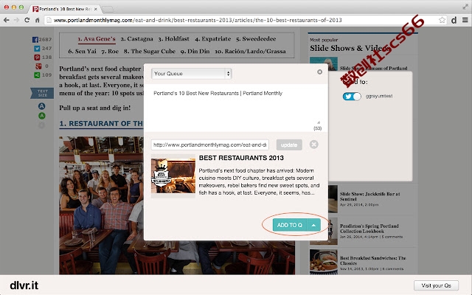Screen dimensions: 472x295
Task: Click the TEXT SIZE label
Action: pyautogui.click(x=43, y=93)
